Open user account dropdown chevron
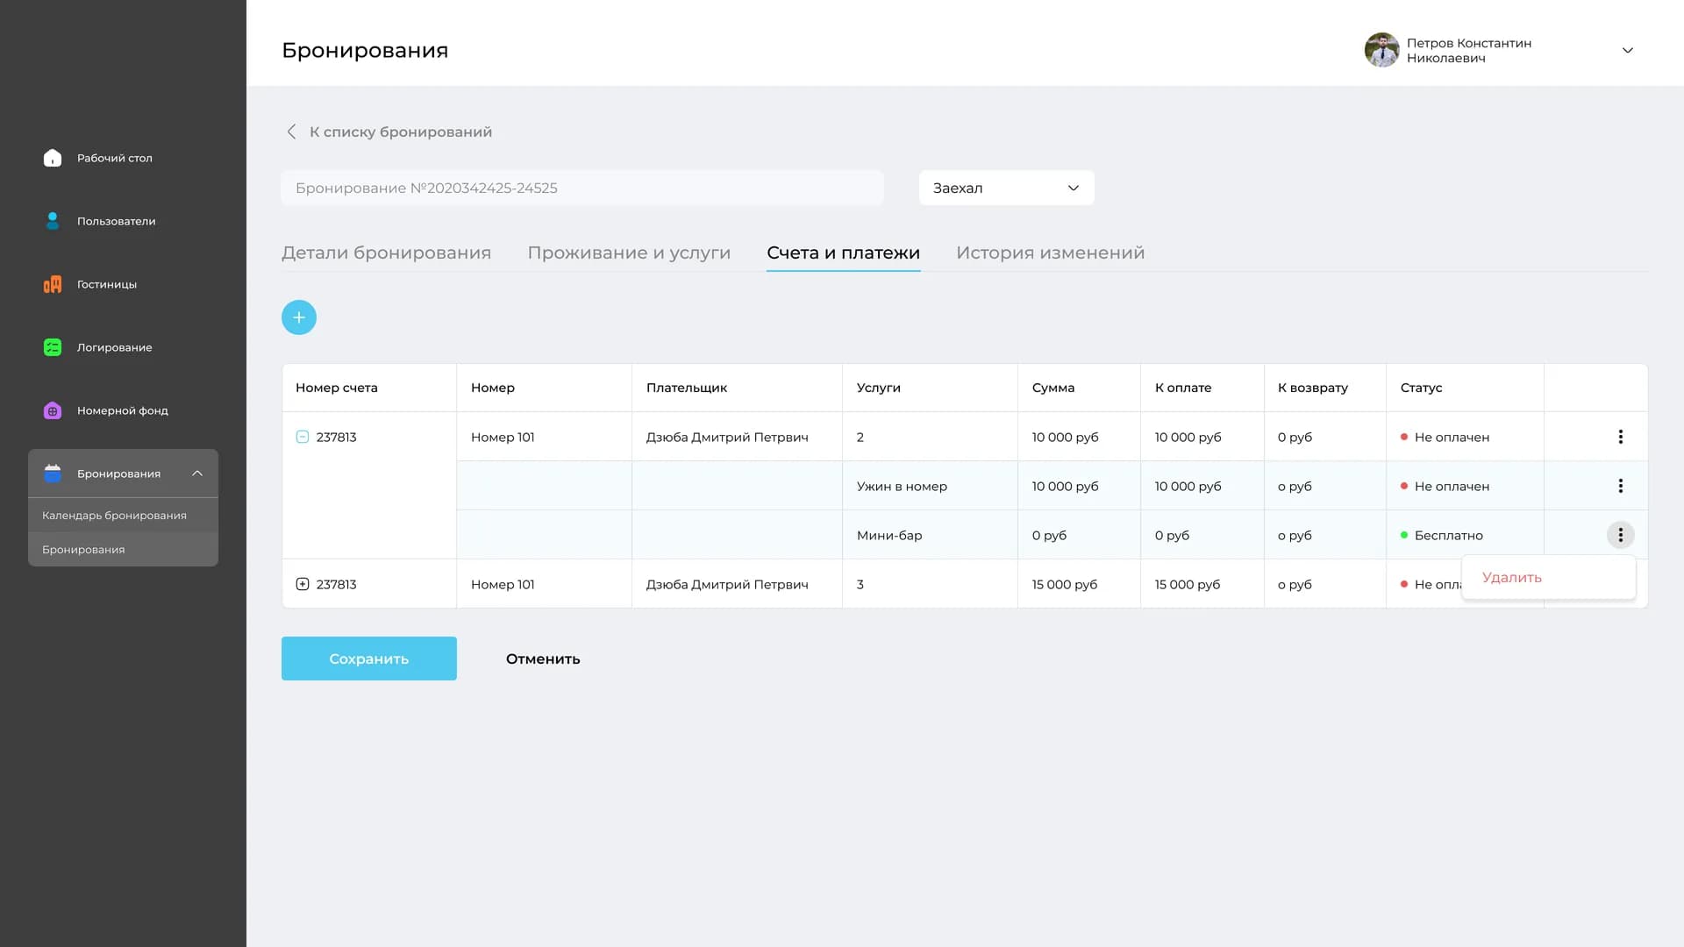The image size is (1684, 947). click(1627, 50)
